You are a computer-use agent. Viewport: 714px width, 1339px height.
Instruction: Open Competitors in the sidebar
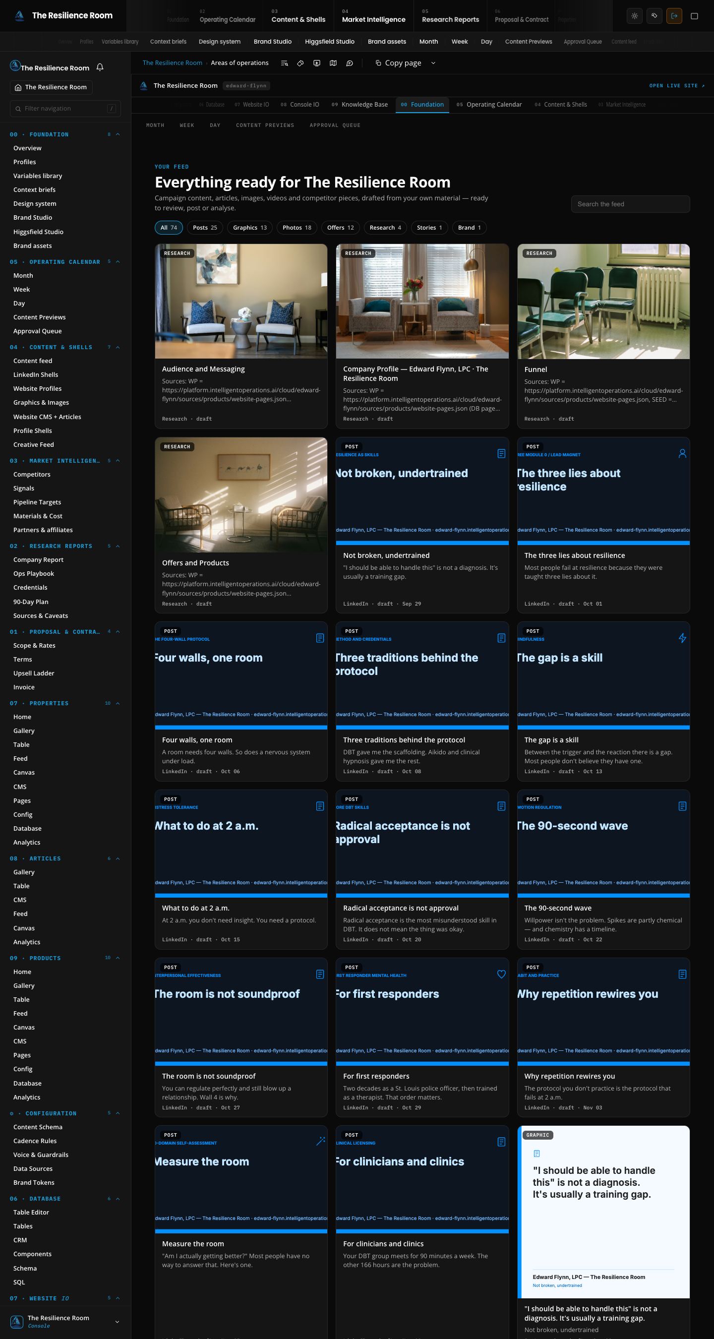(32, 475)
